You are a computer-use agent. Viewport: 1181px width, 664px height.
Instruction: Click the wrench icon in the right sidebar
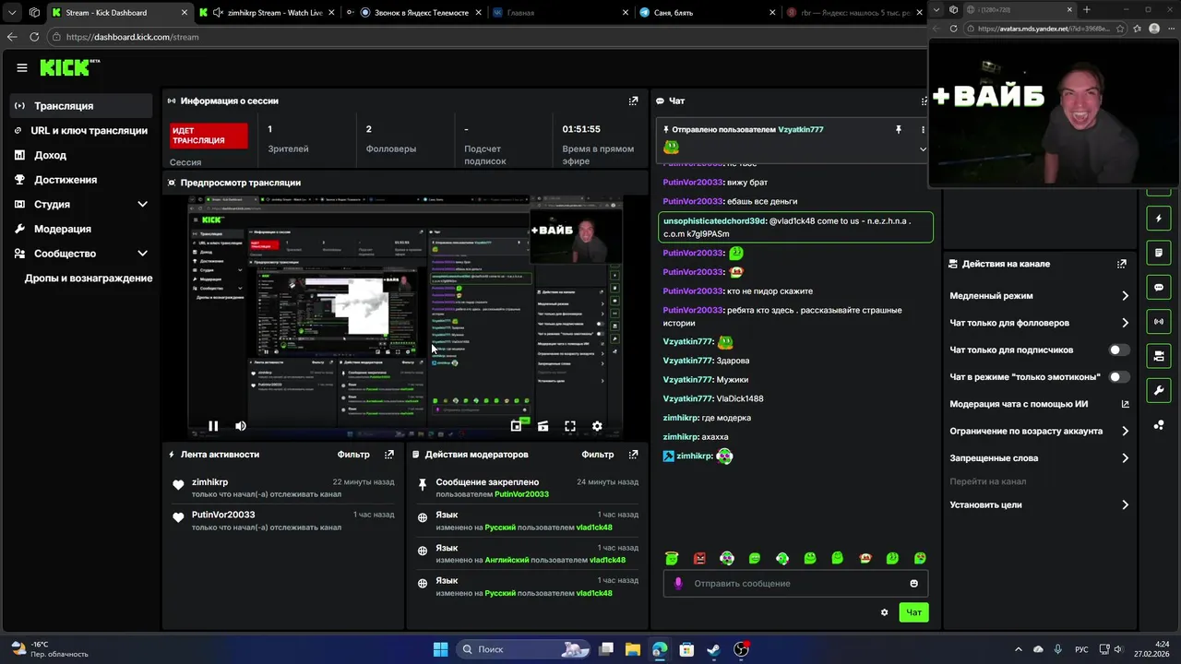1159,390
